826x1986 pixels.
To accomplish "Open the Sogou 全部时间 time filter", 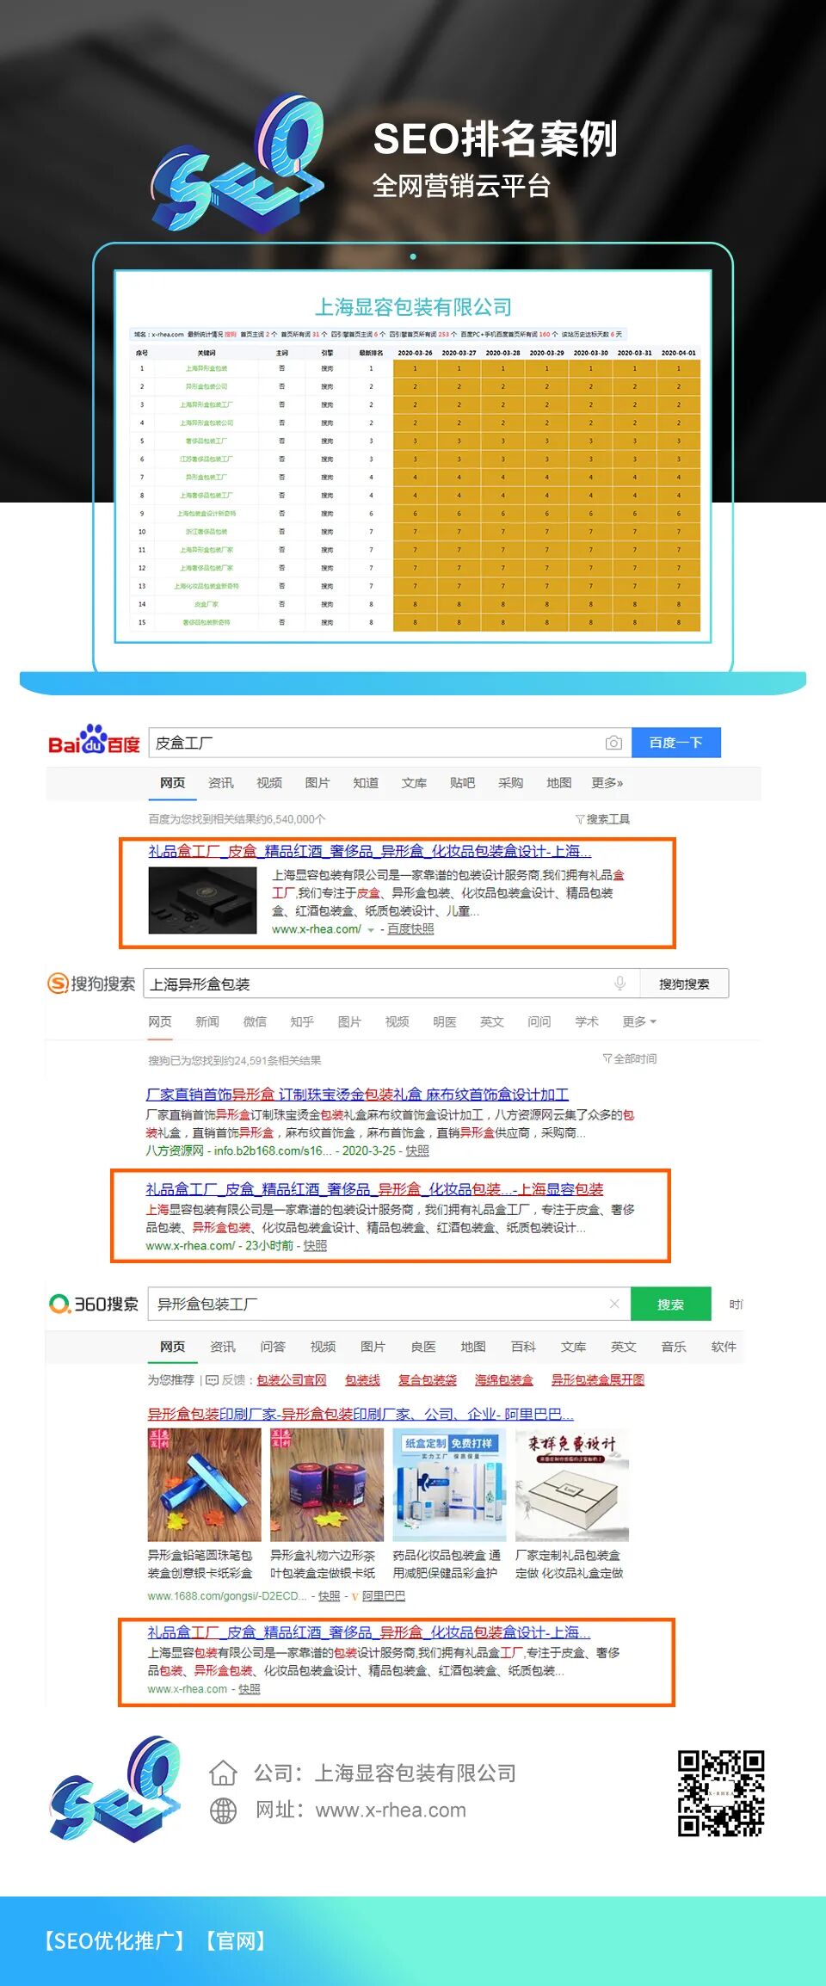I will click(630, 1058).
